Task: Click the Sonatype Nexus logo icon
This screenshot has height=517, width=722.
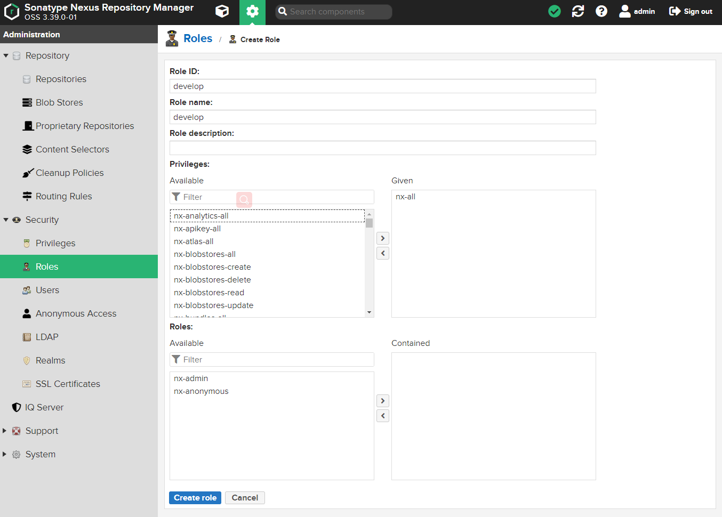Action: pos(12,12)
